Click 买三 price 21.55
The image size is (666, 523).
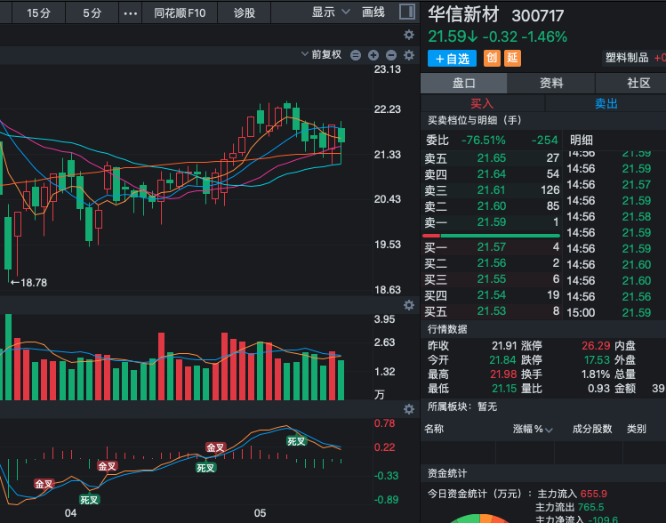(x=492, y=279)
